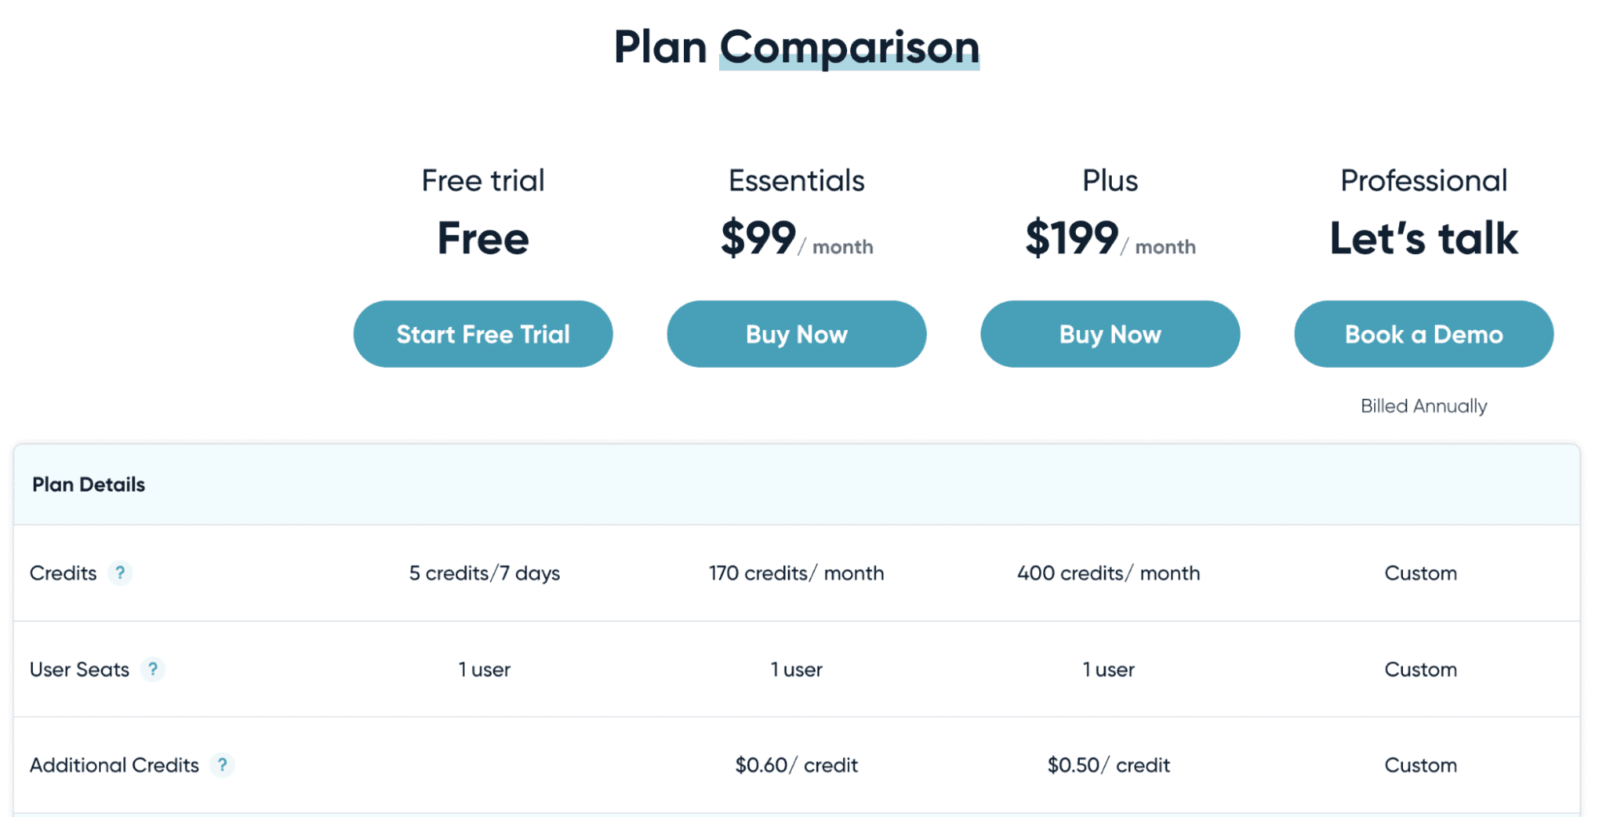1599x817 pixels.
Task: Click the $199 per month price
Action: tap(1110, 240)
